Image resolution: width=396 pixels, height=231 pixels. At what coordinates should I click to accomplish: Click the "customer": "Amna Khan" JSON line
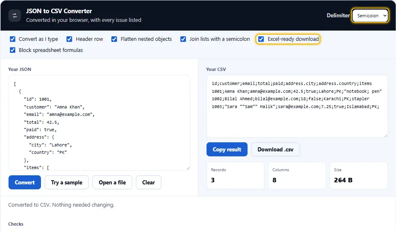[x=54, y=107]
